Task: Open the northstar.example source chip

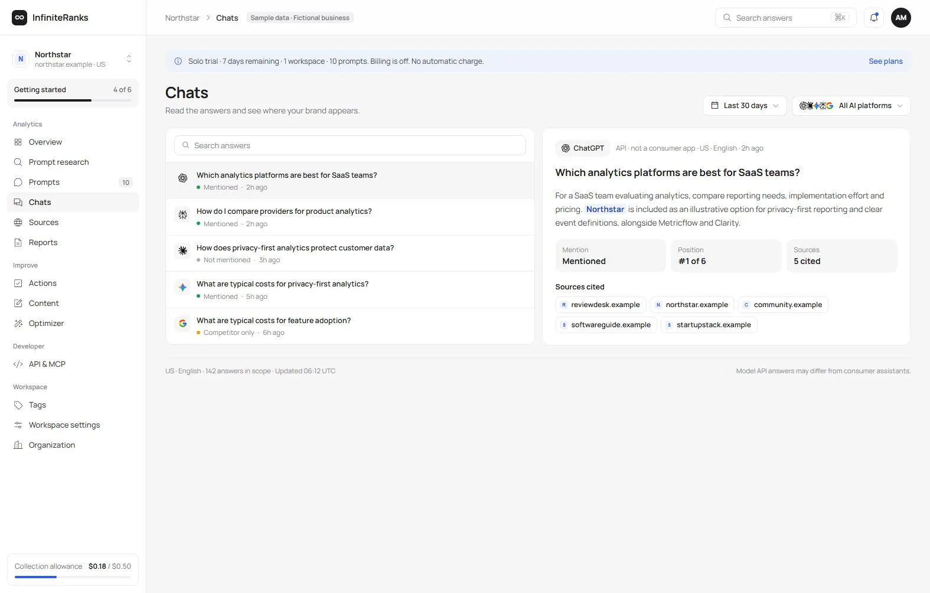Action: click(692, 305)
